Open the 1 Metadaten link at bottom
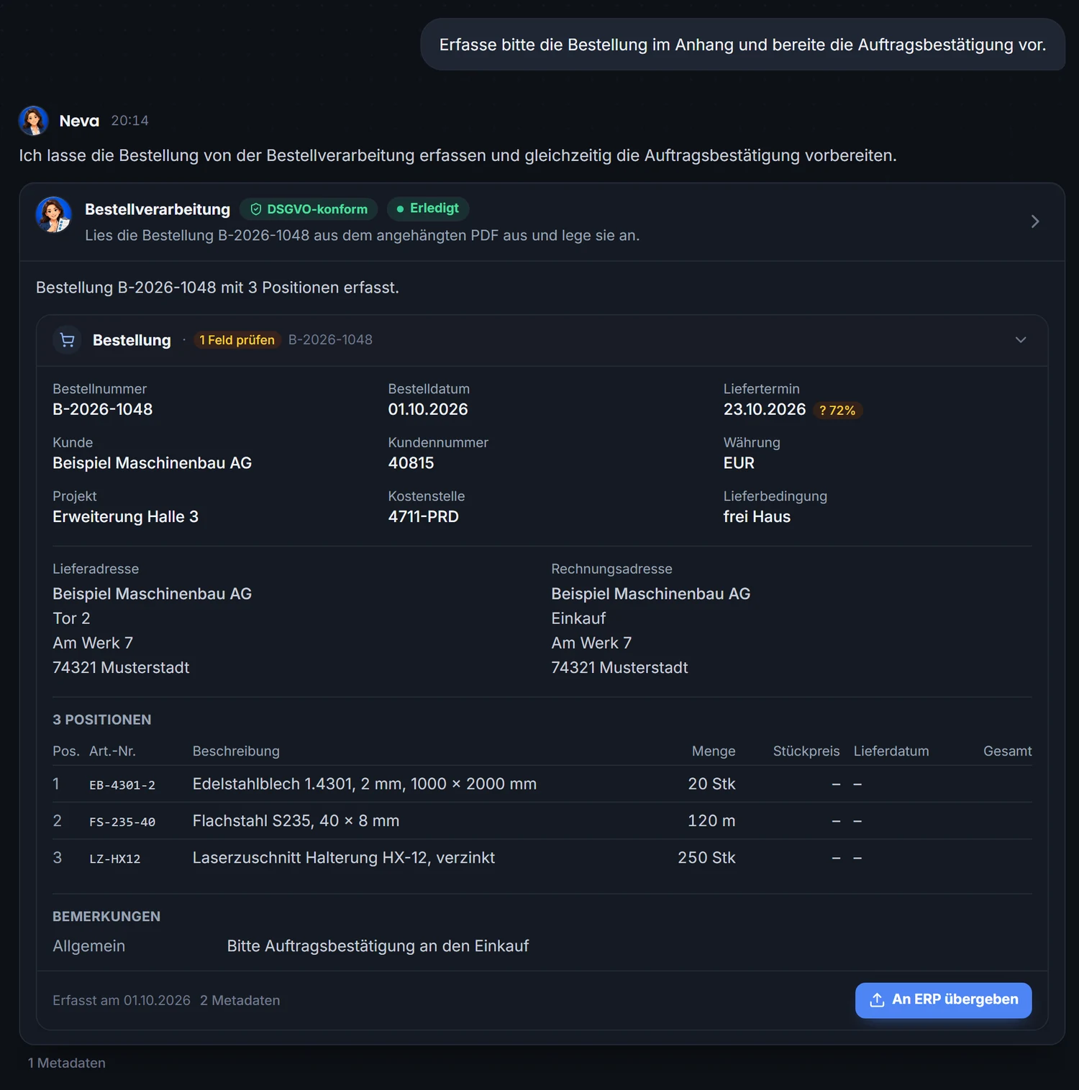The image size is (1079, 1090). [67, 1063]
